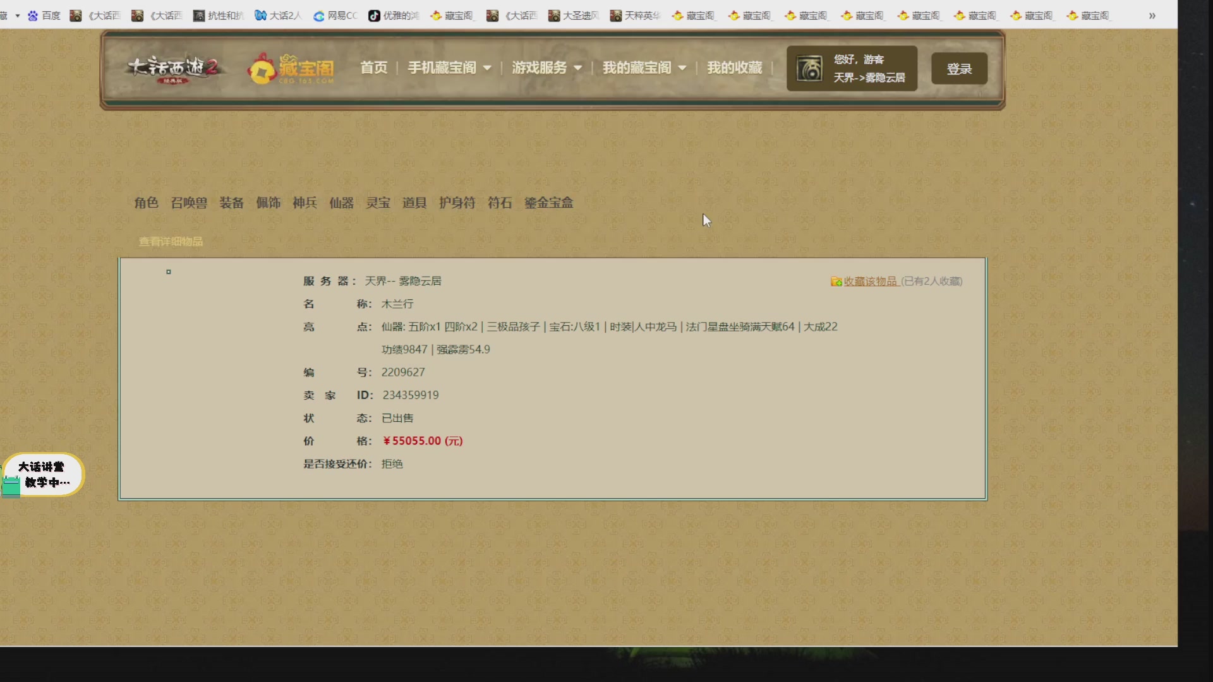Switch to the 鎏金宝盒 category tab
The height and width of the screenshot is (682, 1213).
pos(549,203)
